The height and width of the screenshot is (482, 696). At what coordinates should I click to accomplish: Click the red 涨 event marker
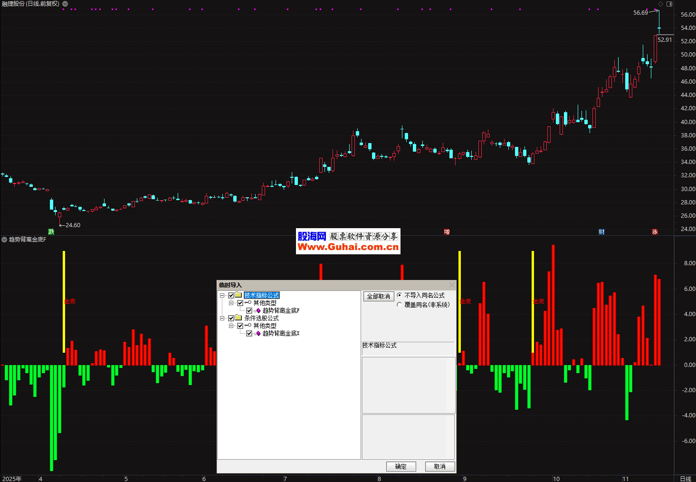[655, 232]
